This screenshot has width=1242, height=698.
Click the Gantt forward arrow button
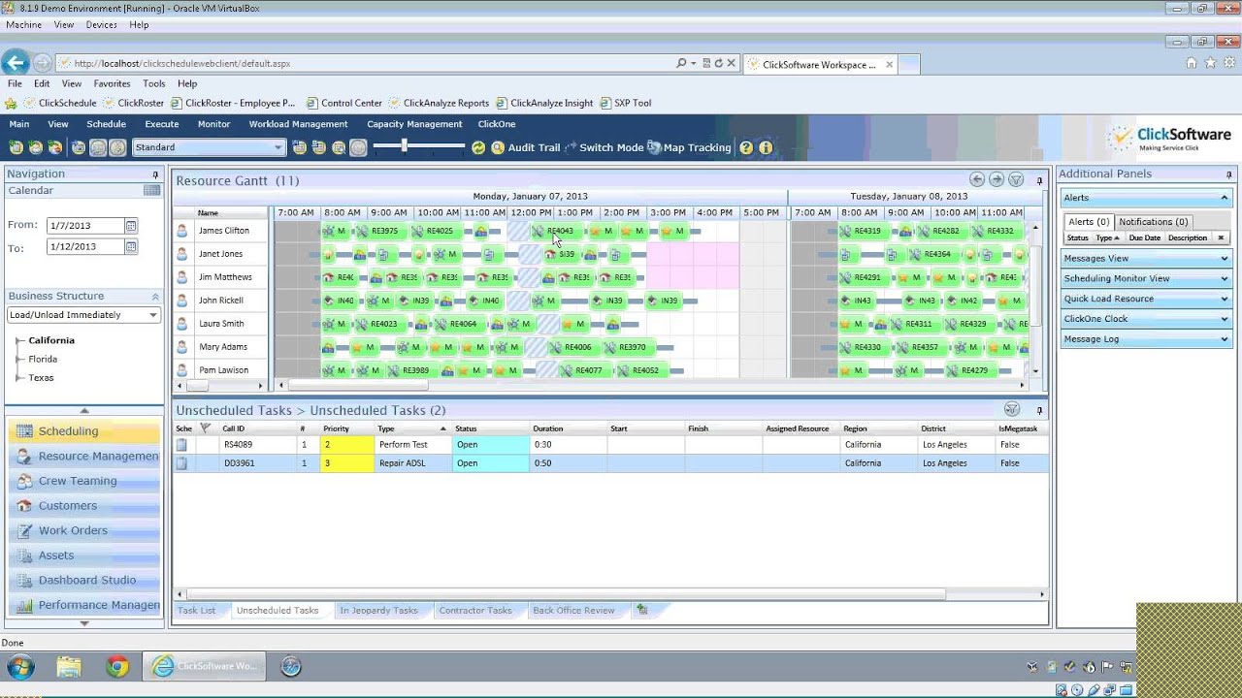coord(997,179)
